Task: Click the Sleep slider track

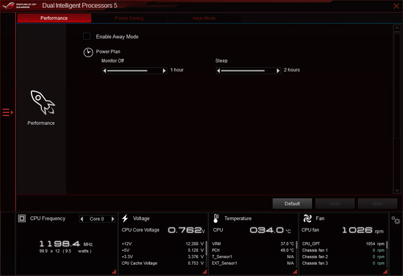Action: (249, 70)
